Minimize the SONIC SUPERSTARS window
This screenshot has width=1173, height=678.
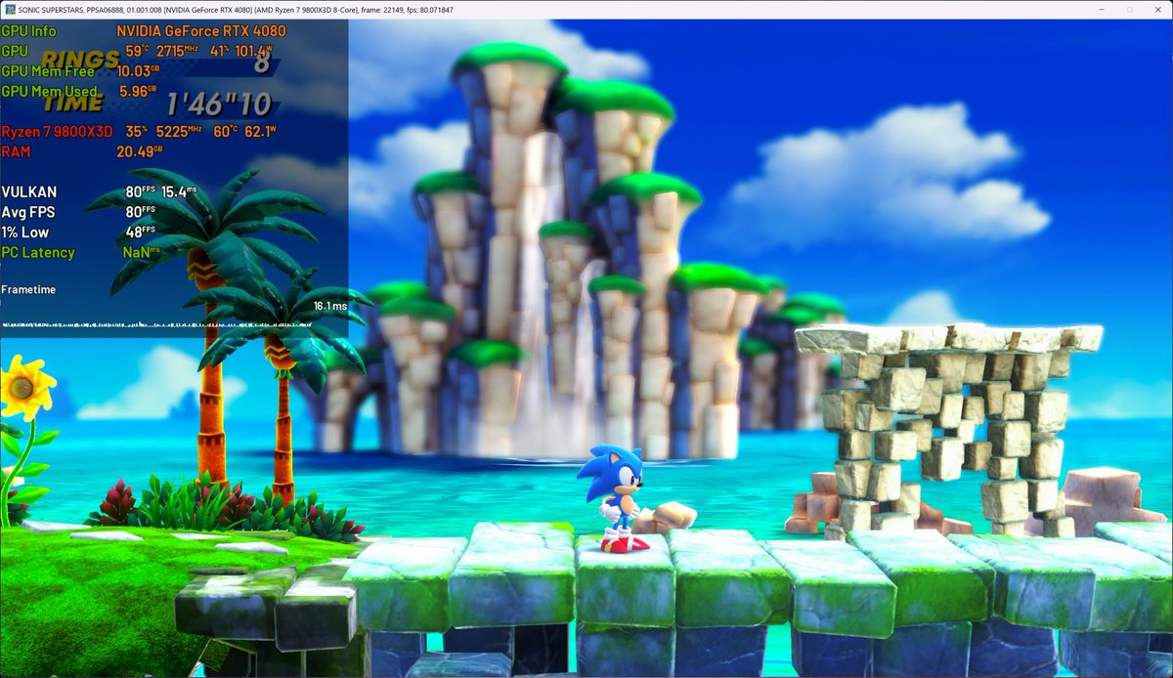click(1103, 9)
